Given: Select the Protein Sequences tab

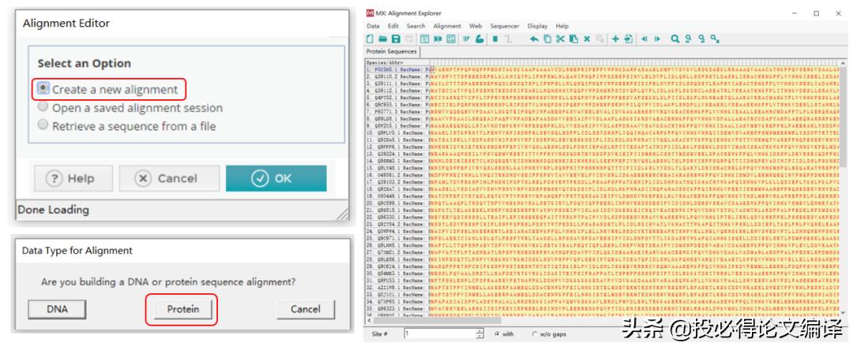Looking at the screenshot, I should (x=392, y=51).
